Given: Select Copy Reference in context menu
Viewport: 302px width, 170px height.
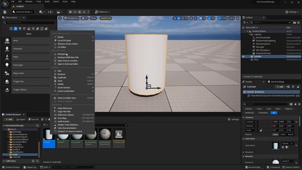Looking at the screenshot, I should click(x=73, y=108).
